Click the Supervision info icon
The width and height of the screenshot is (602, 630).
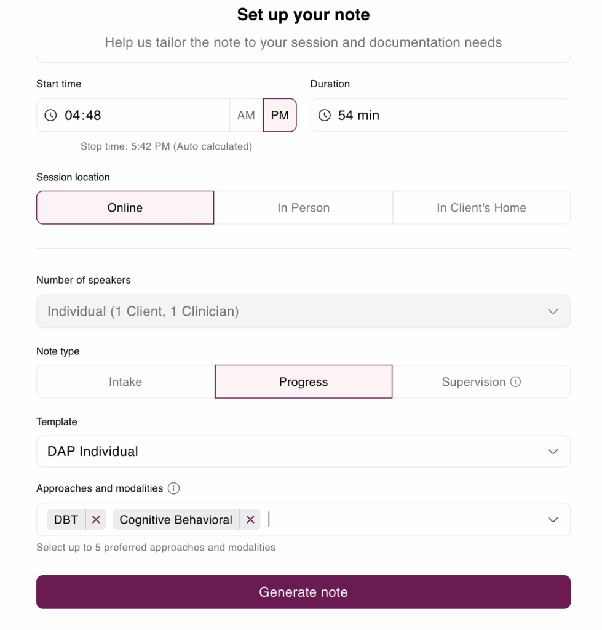tap(516, 381)
